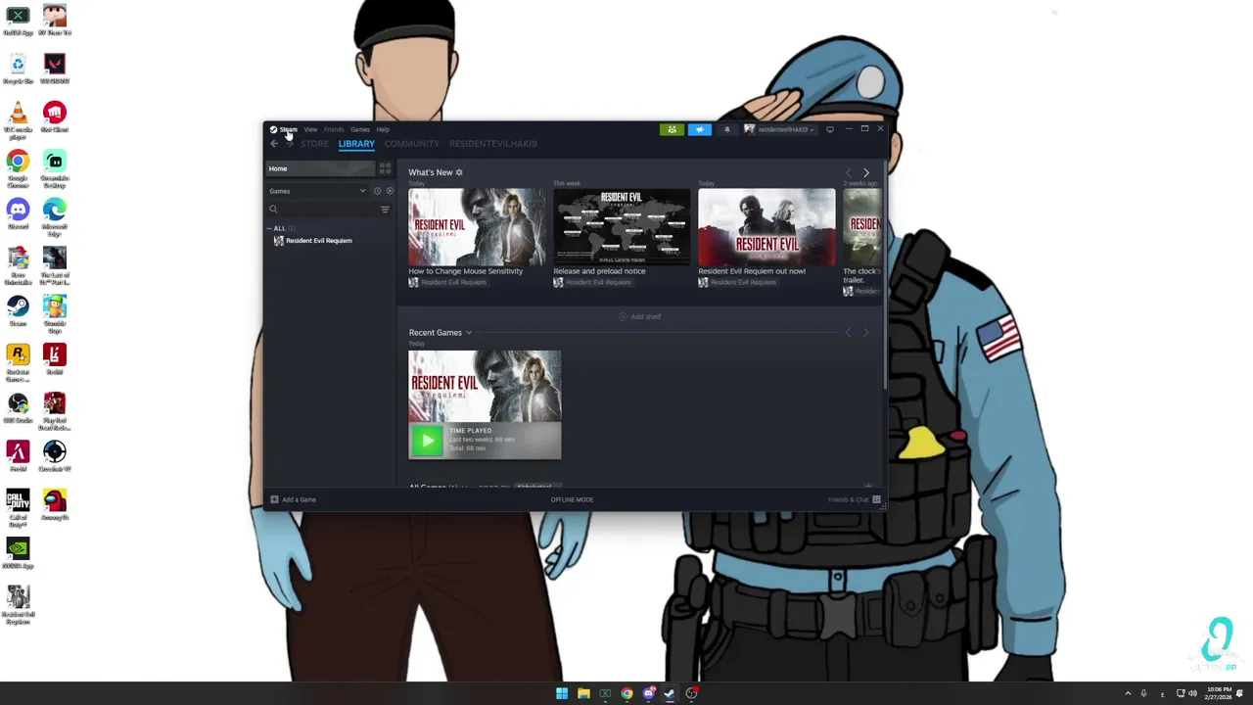Open the Google Chrome desktop icon

18,168
